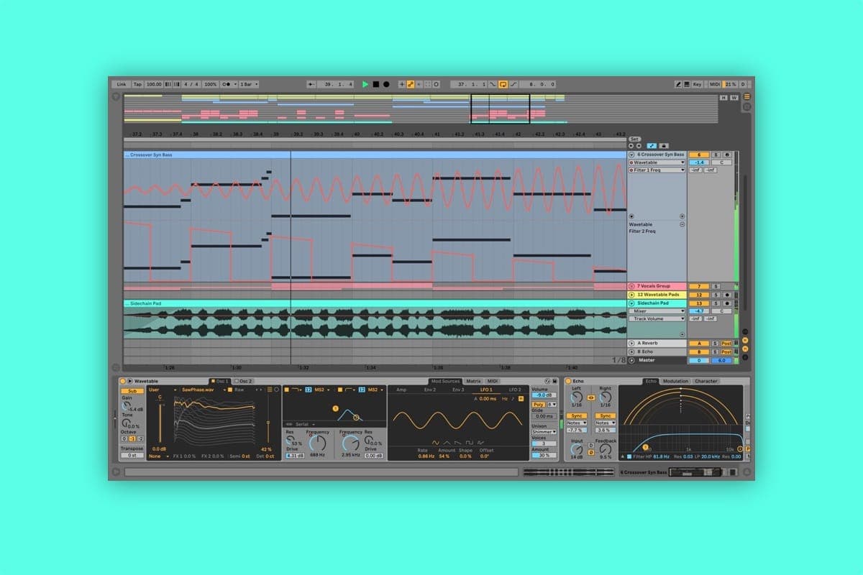
Task: Toggle the Follow playback arrow icon
Action: (x=311, y=84)
